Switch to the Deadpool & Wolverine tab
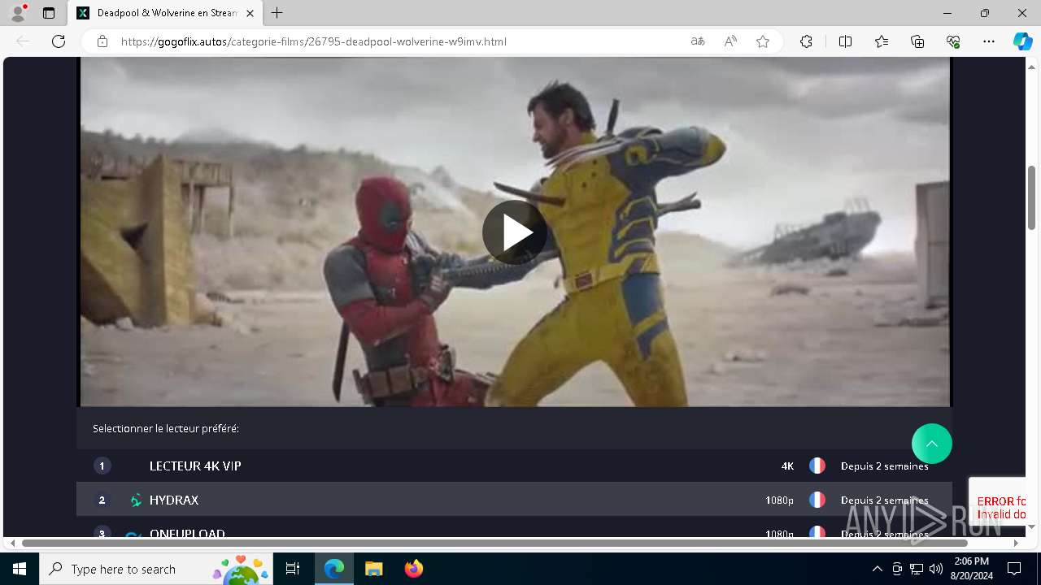Viewport: 1041px width, 585px height. 165,13
